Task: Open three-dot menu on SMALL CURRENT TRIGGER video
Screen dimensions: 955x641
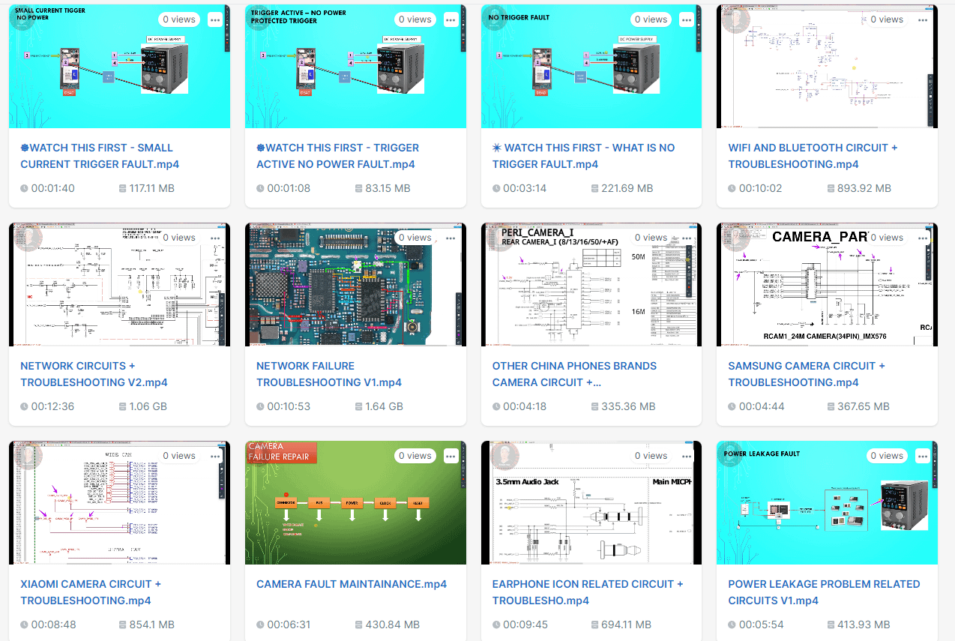Action: (x=215, y=19)
